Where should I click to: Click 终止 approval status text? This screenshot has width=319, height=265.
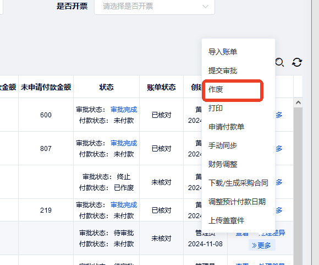tap(124, 177)
